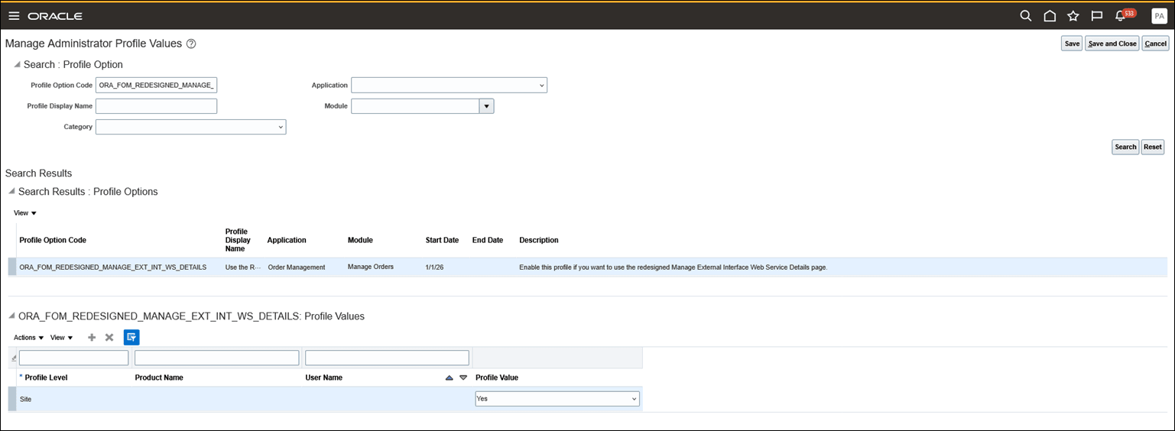Open the global search magnifier
The width and height of the screenshot is (1175, 431).
1026,16
